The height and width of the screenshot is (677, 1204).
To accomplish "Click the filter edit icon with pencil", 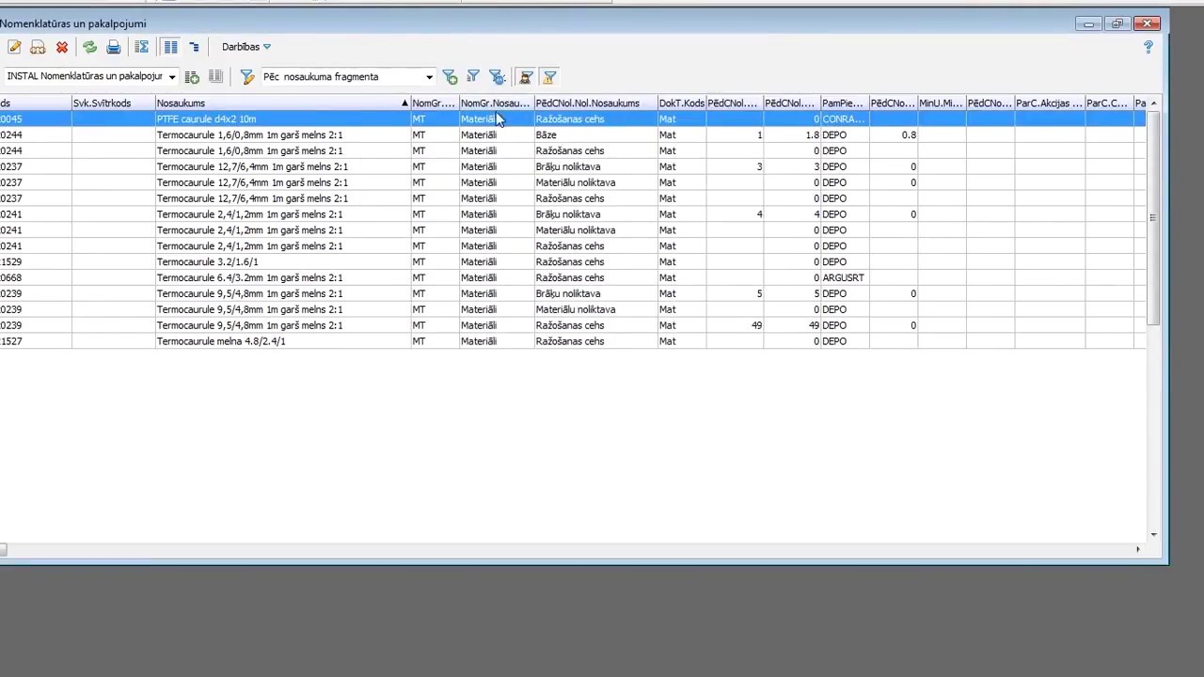I will (247, 77).
